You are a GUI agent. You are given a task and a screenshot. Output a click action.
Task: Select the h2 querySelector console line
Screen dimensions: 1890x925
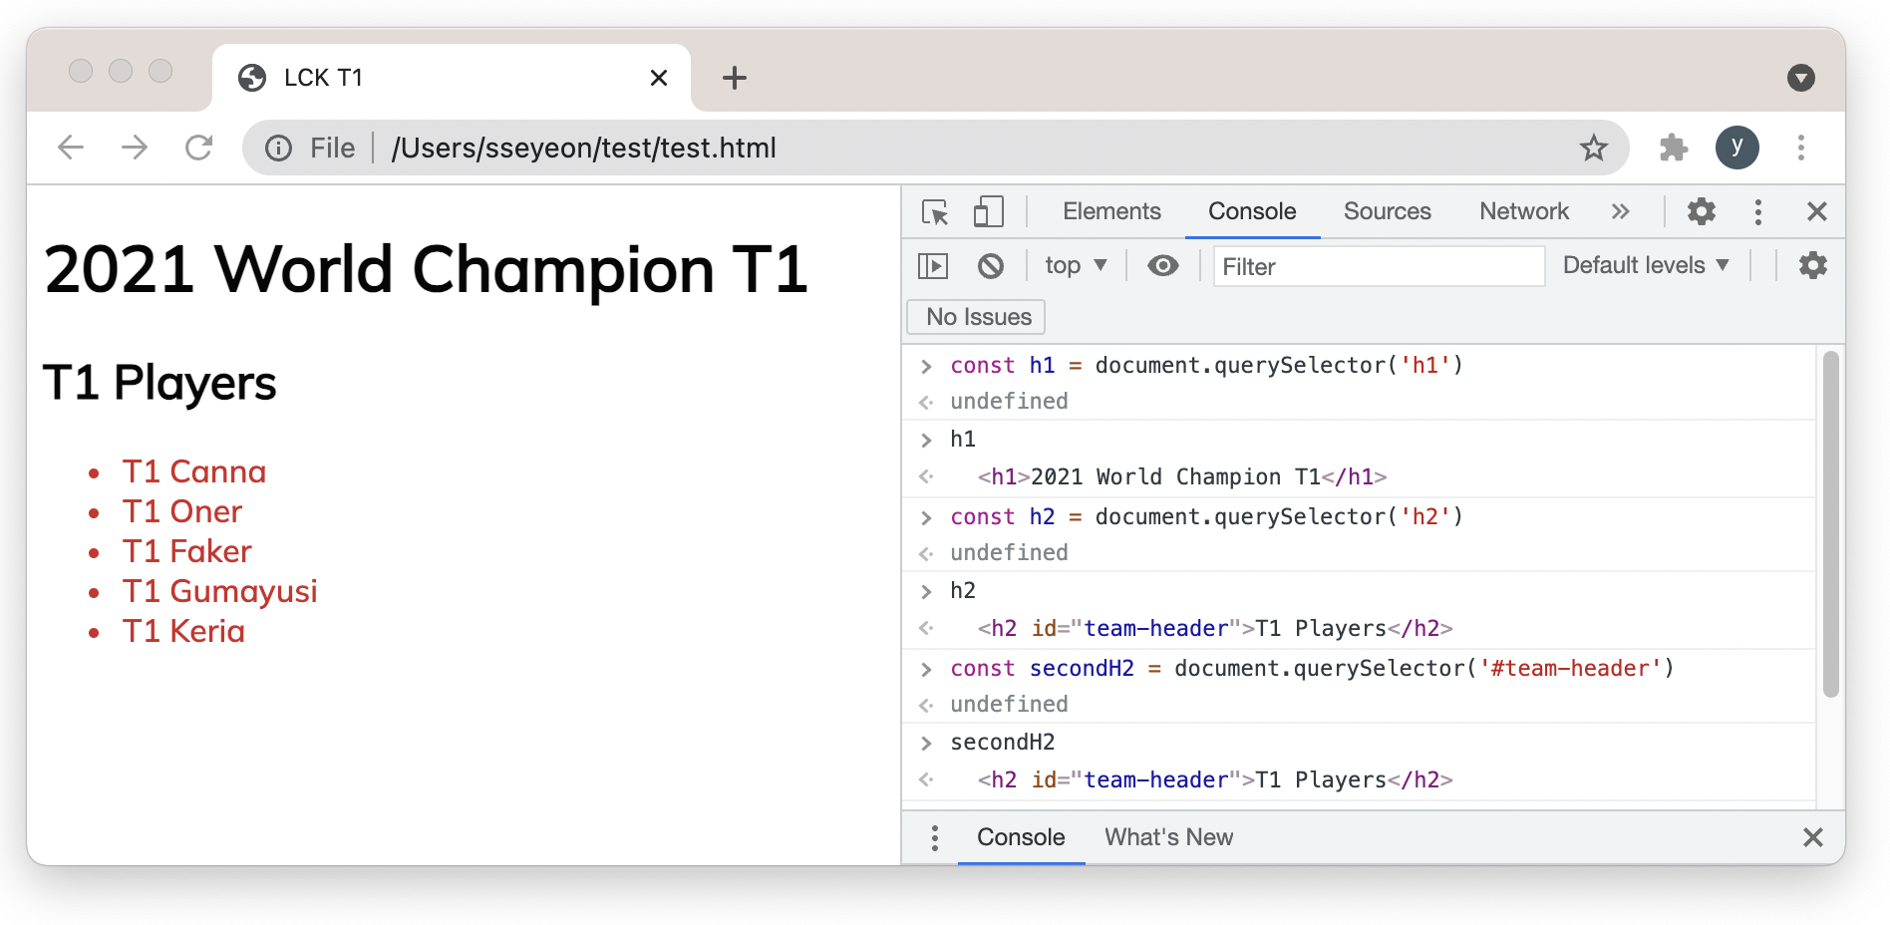pyautogui.click(x=1206, y=517)
